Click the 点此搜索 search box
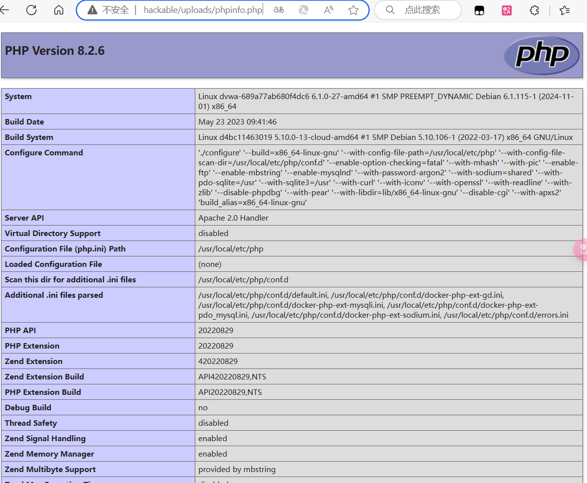Screen dimensions: 587x483 (418, 10)
